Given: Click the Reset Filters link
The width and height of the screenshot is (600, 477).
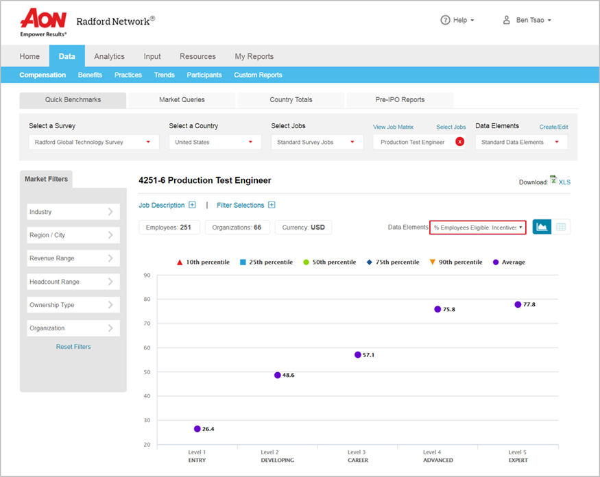Looking at the screenshot, I should point(73,347).
